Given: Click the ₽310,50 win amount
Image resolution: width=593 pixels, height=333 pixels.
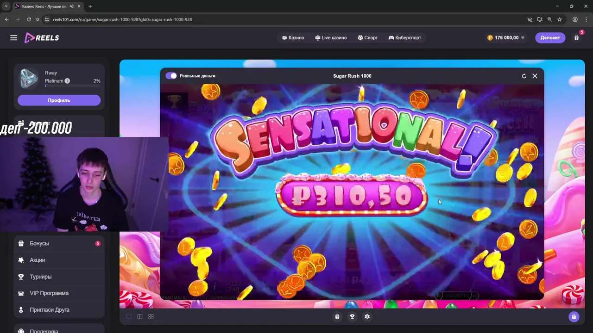Looking at the screenshot, I should 352,197.
